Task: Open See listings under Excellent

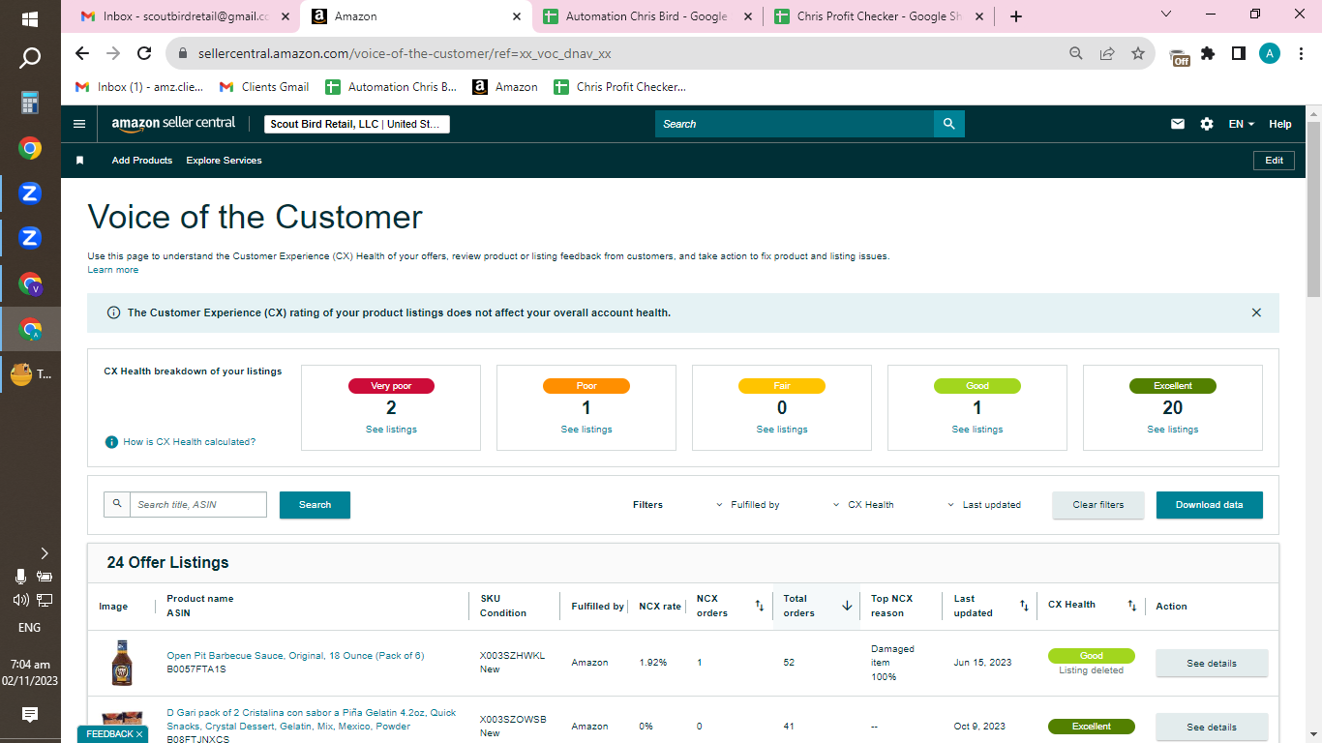Action: pos(1173,430)
